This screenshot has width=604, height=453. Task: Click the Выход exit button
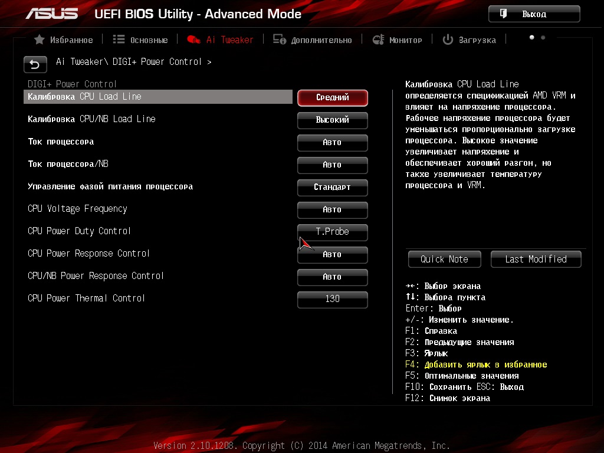[534, 14]
